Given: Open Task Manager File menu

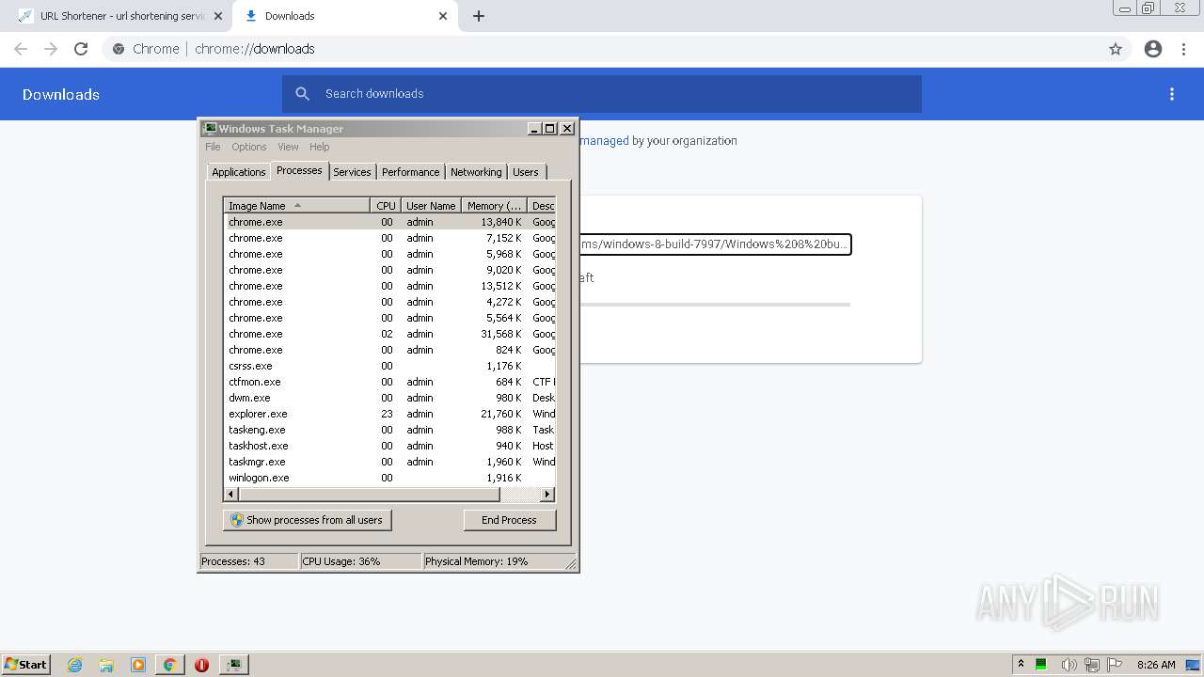Looking at the screenshot, I should (213, 147).
